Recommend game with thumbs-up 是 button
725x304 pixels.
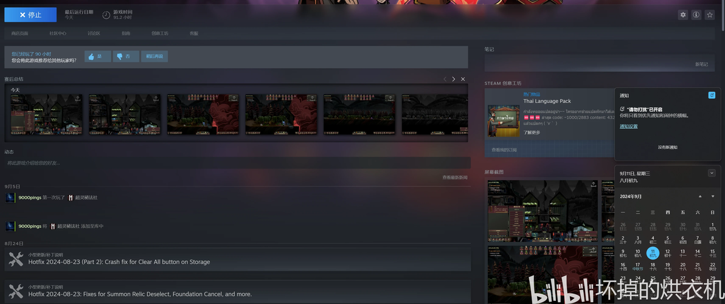[x=97, y=57]
